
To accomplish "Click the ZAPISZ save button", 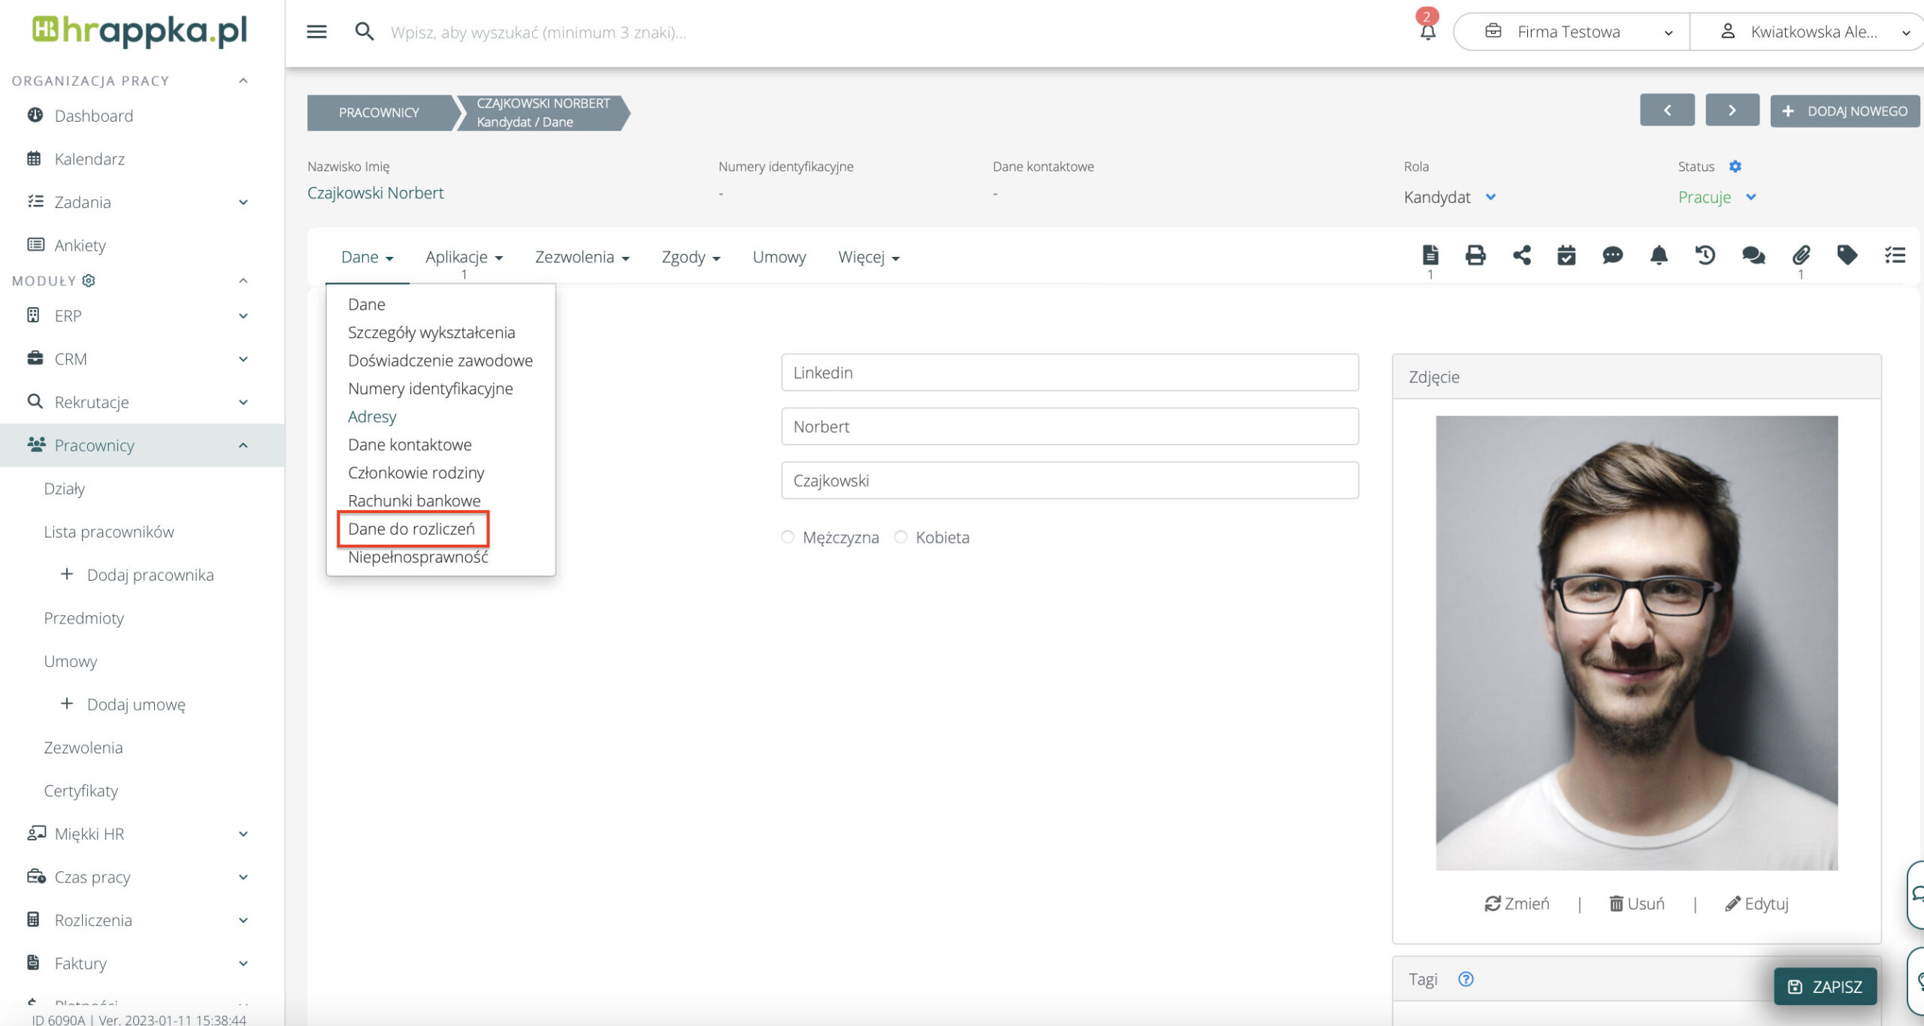I will [x=1825, y=986].
